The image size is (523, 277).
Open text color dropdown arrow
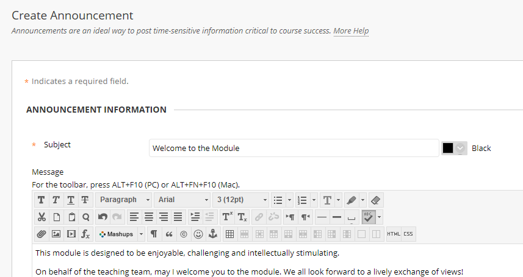point(339,200)
